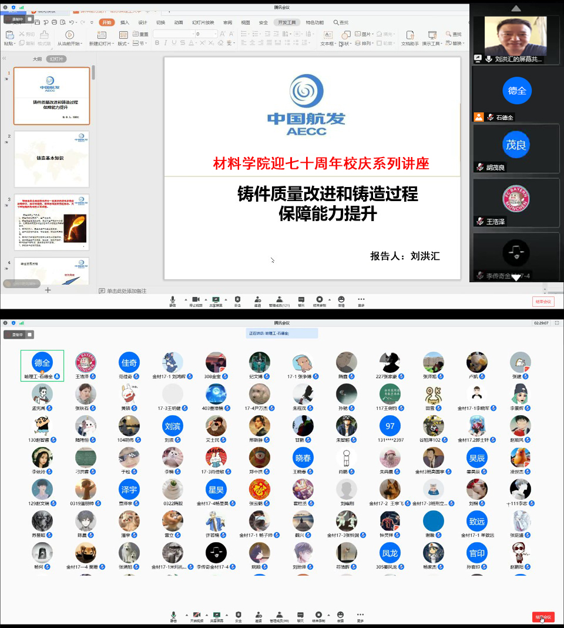Click stop video camera icon in upper toolbar
564x628 pixels.
click(x=196, y=300)
